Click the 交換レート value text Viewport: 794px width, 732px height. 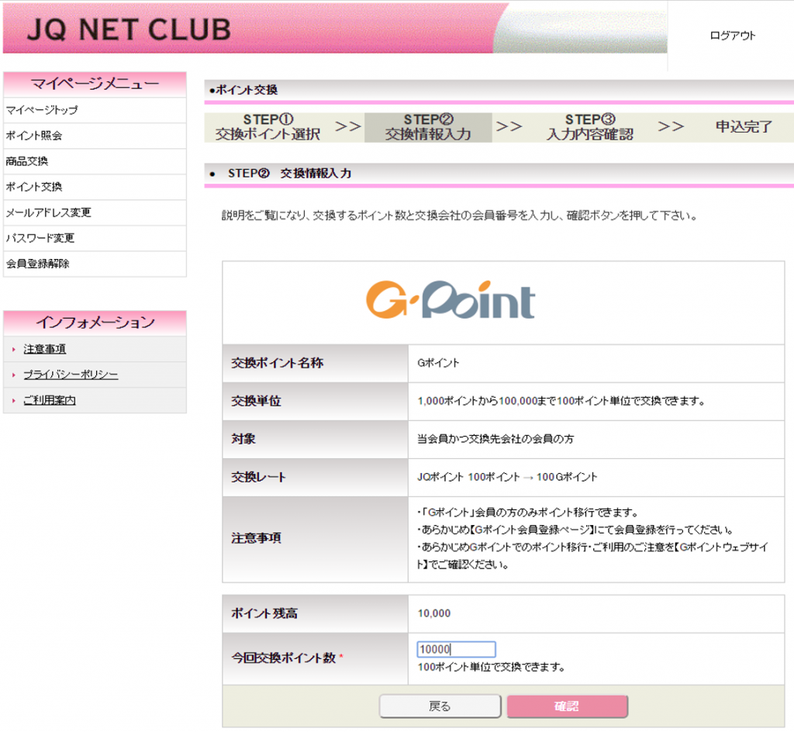click(x=507, y=477)
